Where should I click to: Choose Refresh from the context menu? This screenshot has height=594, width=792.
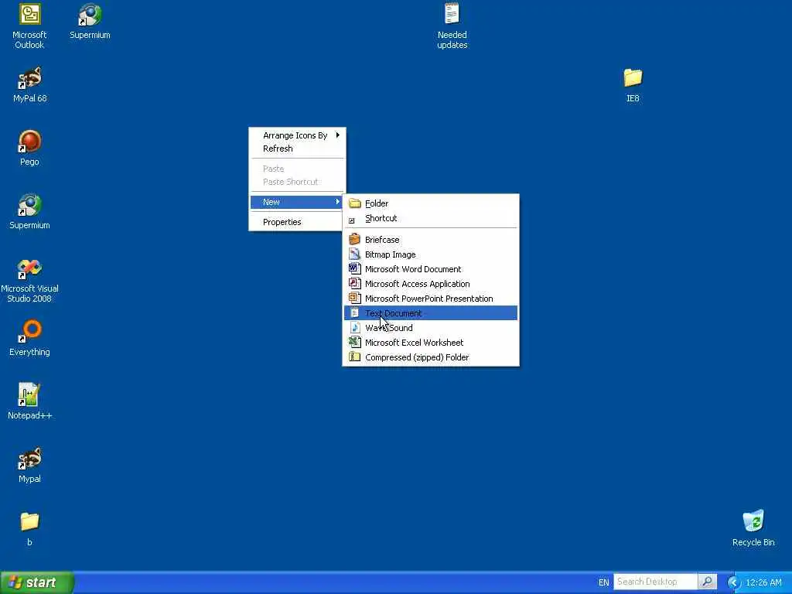tap(297, 148)
